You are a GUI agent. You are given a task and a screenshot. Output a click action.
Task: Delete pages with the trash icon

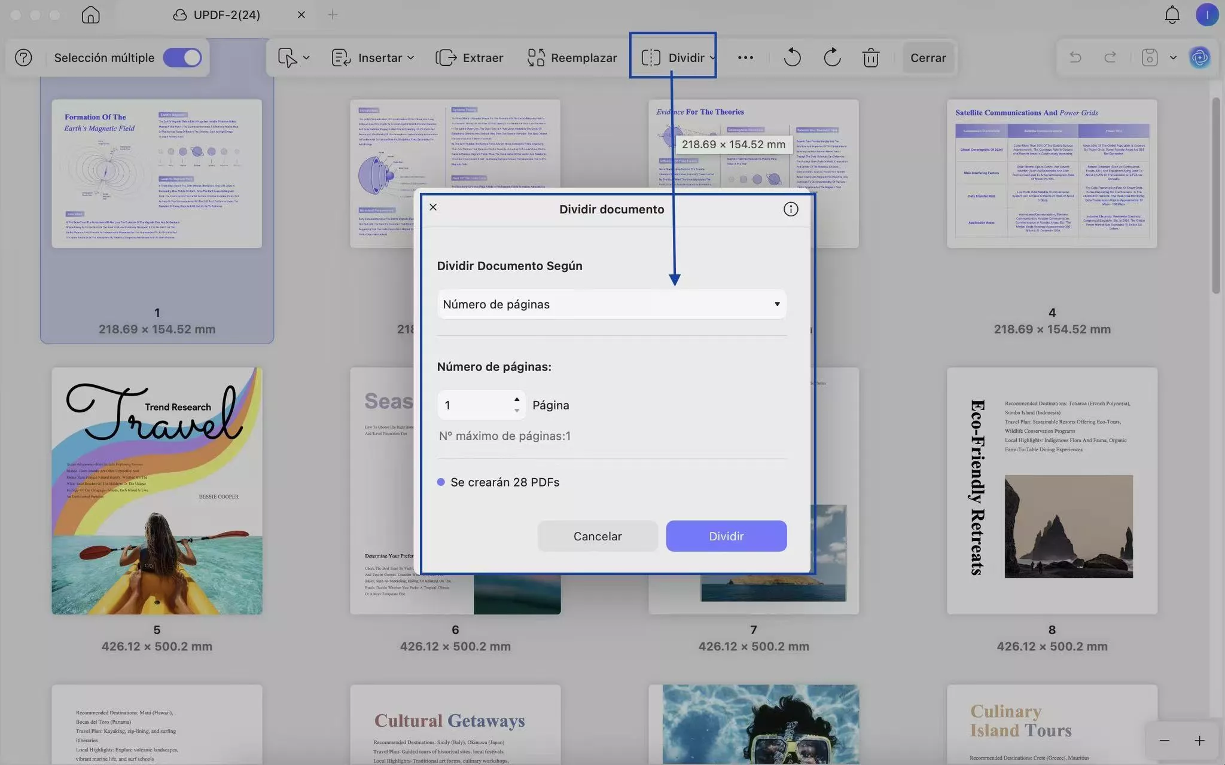pos(870,58)
